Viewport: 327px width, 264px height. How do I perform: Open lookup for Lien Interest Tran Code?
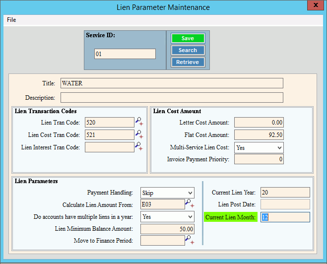click(x=139, y=146)
